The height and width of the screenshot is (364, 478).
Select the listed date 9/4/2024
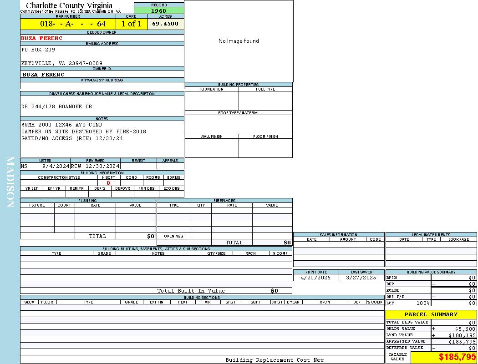click(x=56, y=166)
